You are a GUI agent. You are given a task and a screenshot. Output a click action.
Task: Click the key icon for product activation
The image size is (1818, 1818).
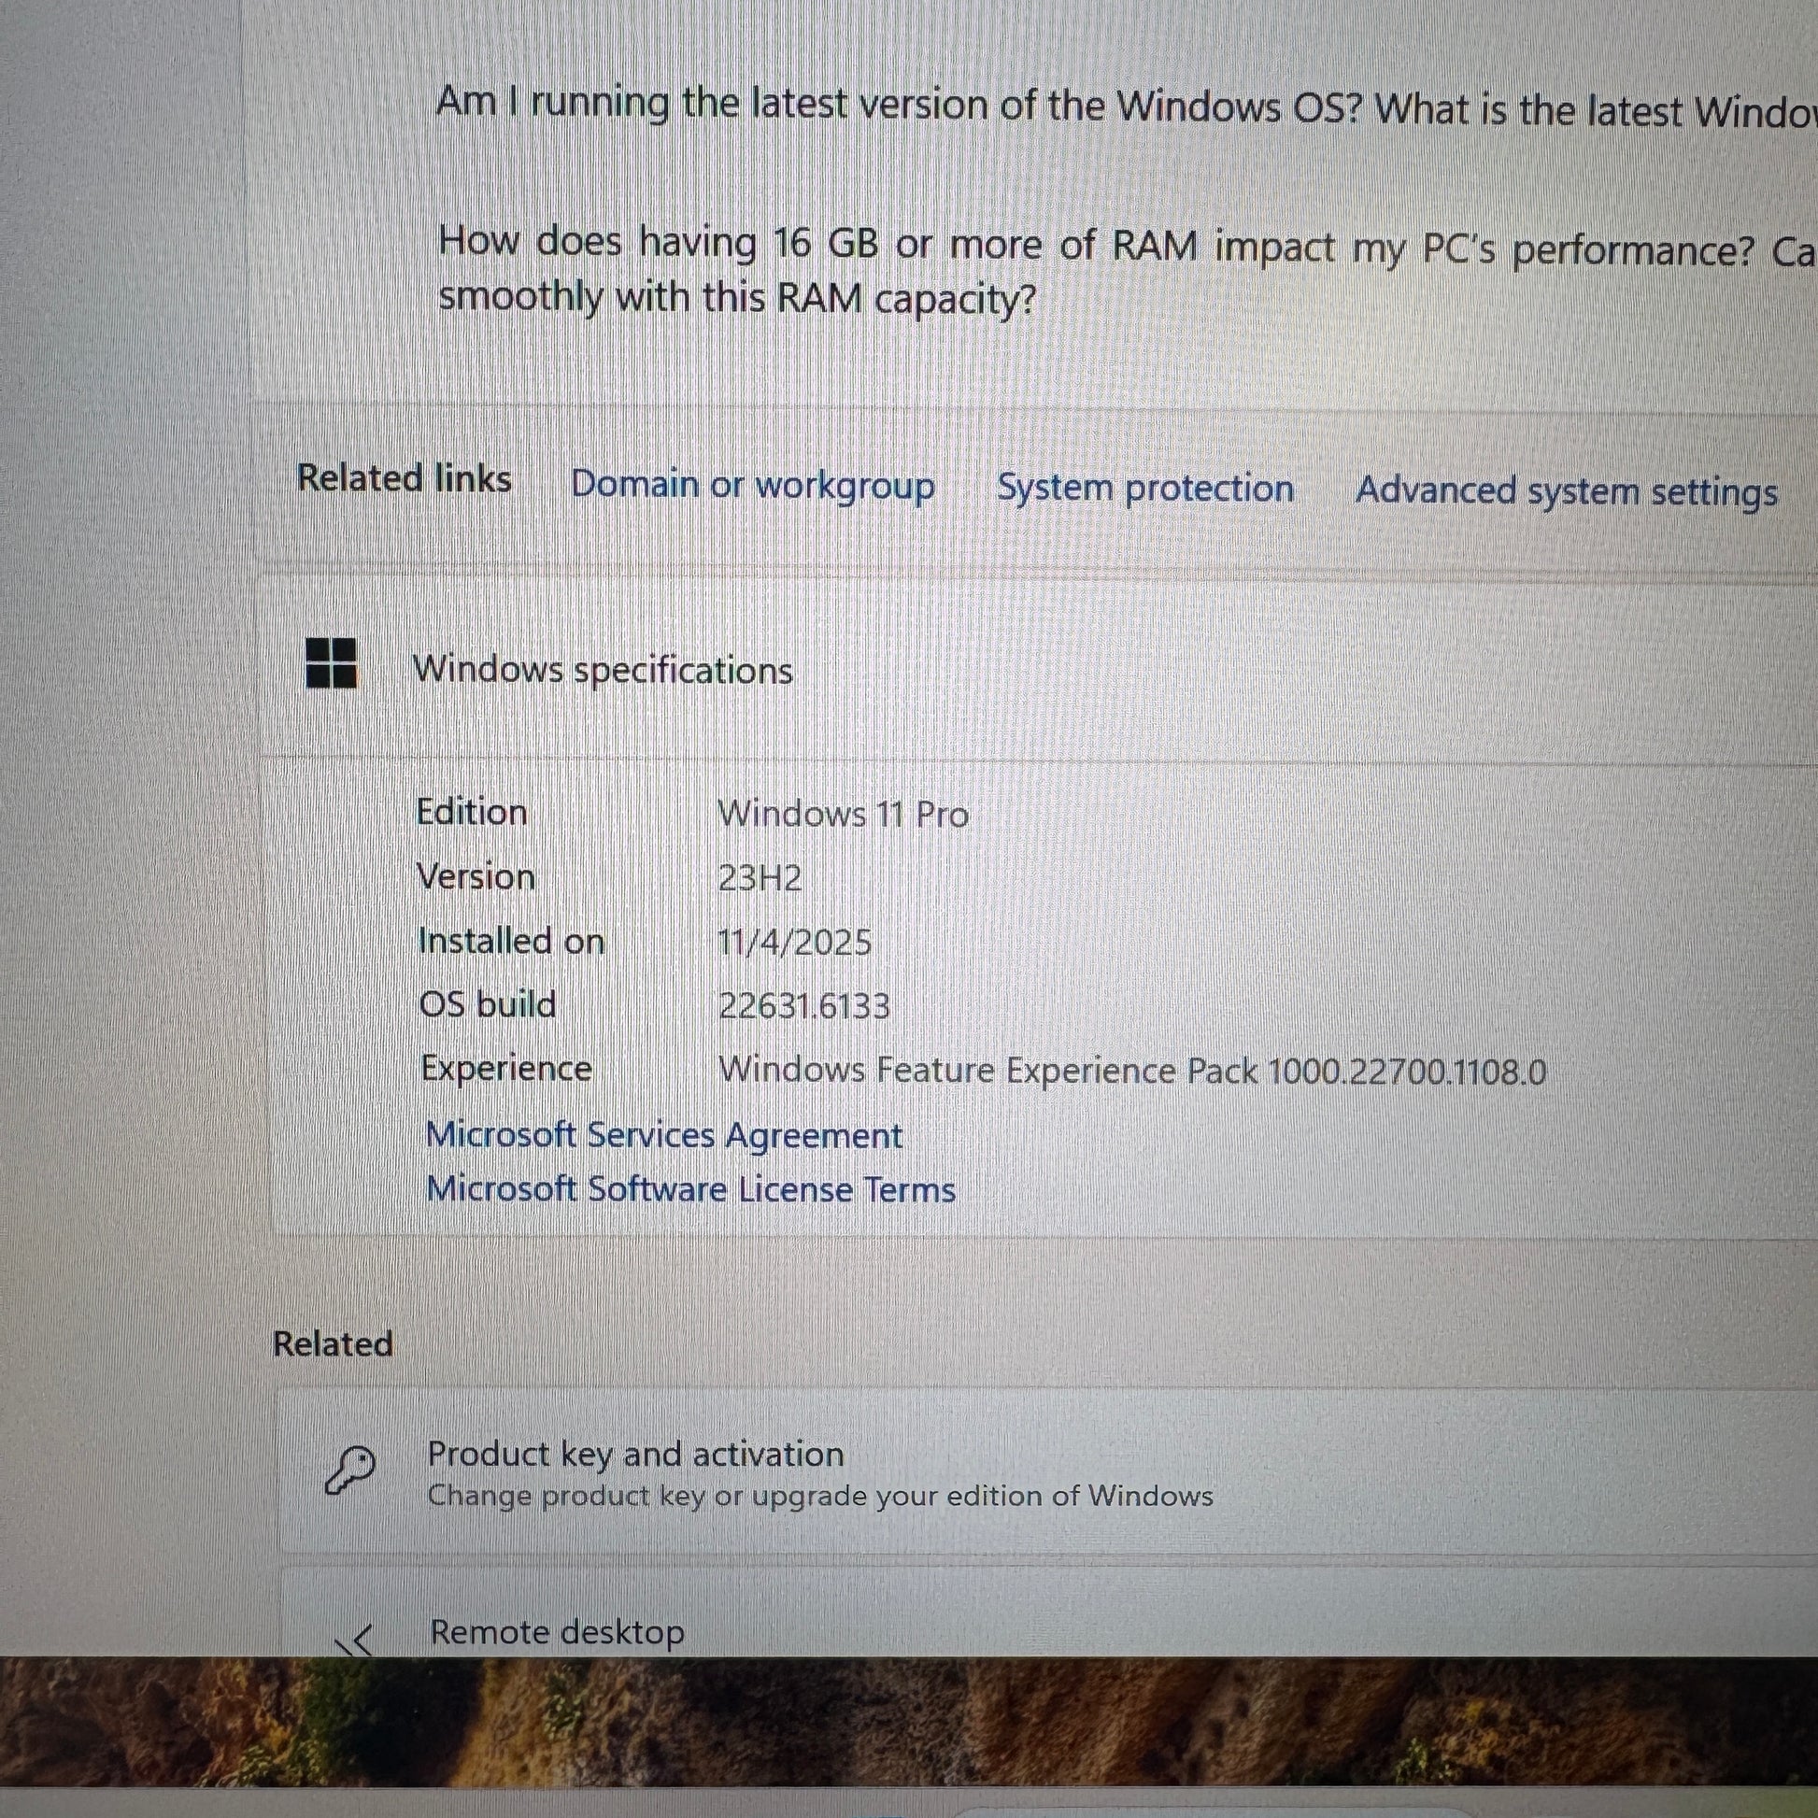click(x=349, y=1470)
